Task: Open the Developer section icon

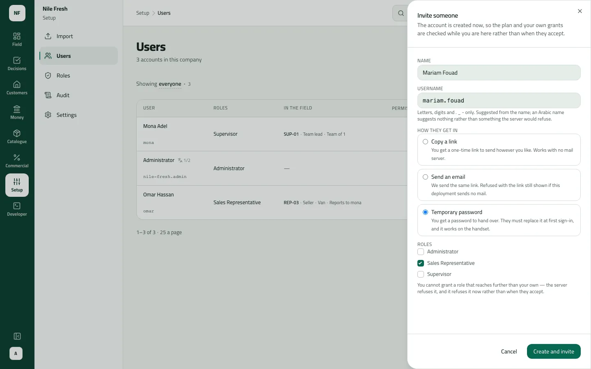Action: [17, 209]
